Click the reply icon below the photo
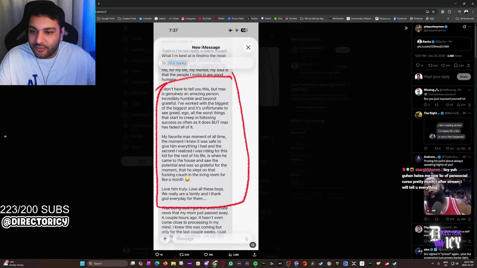This screenshot has width=477, height=268. [159, 255]
